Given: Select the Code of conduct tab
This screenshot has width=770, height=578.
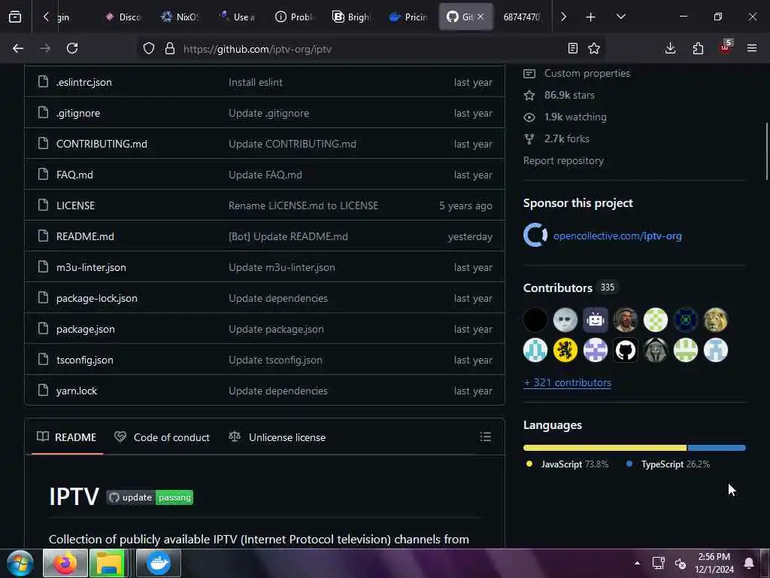Looking at the screenshot, I should 162,437.
